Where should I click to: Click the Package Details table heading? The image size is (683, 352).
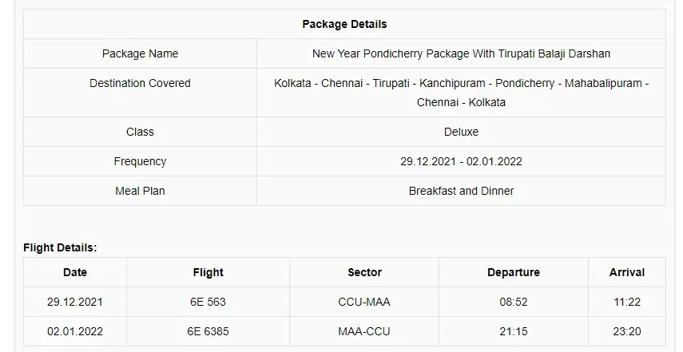tap(344, 24)
